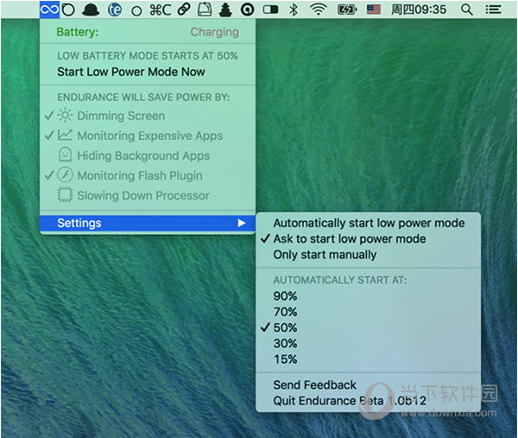Set automatic start threshold to 30%
518x438 pixels.
click(x=285, y=344)
